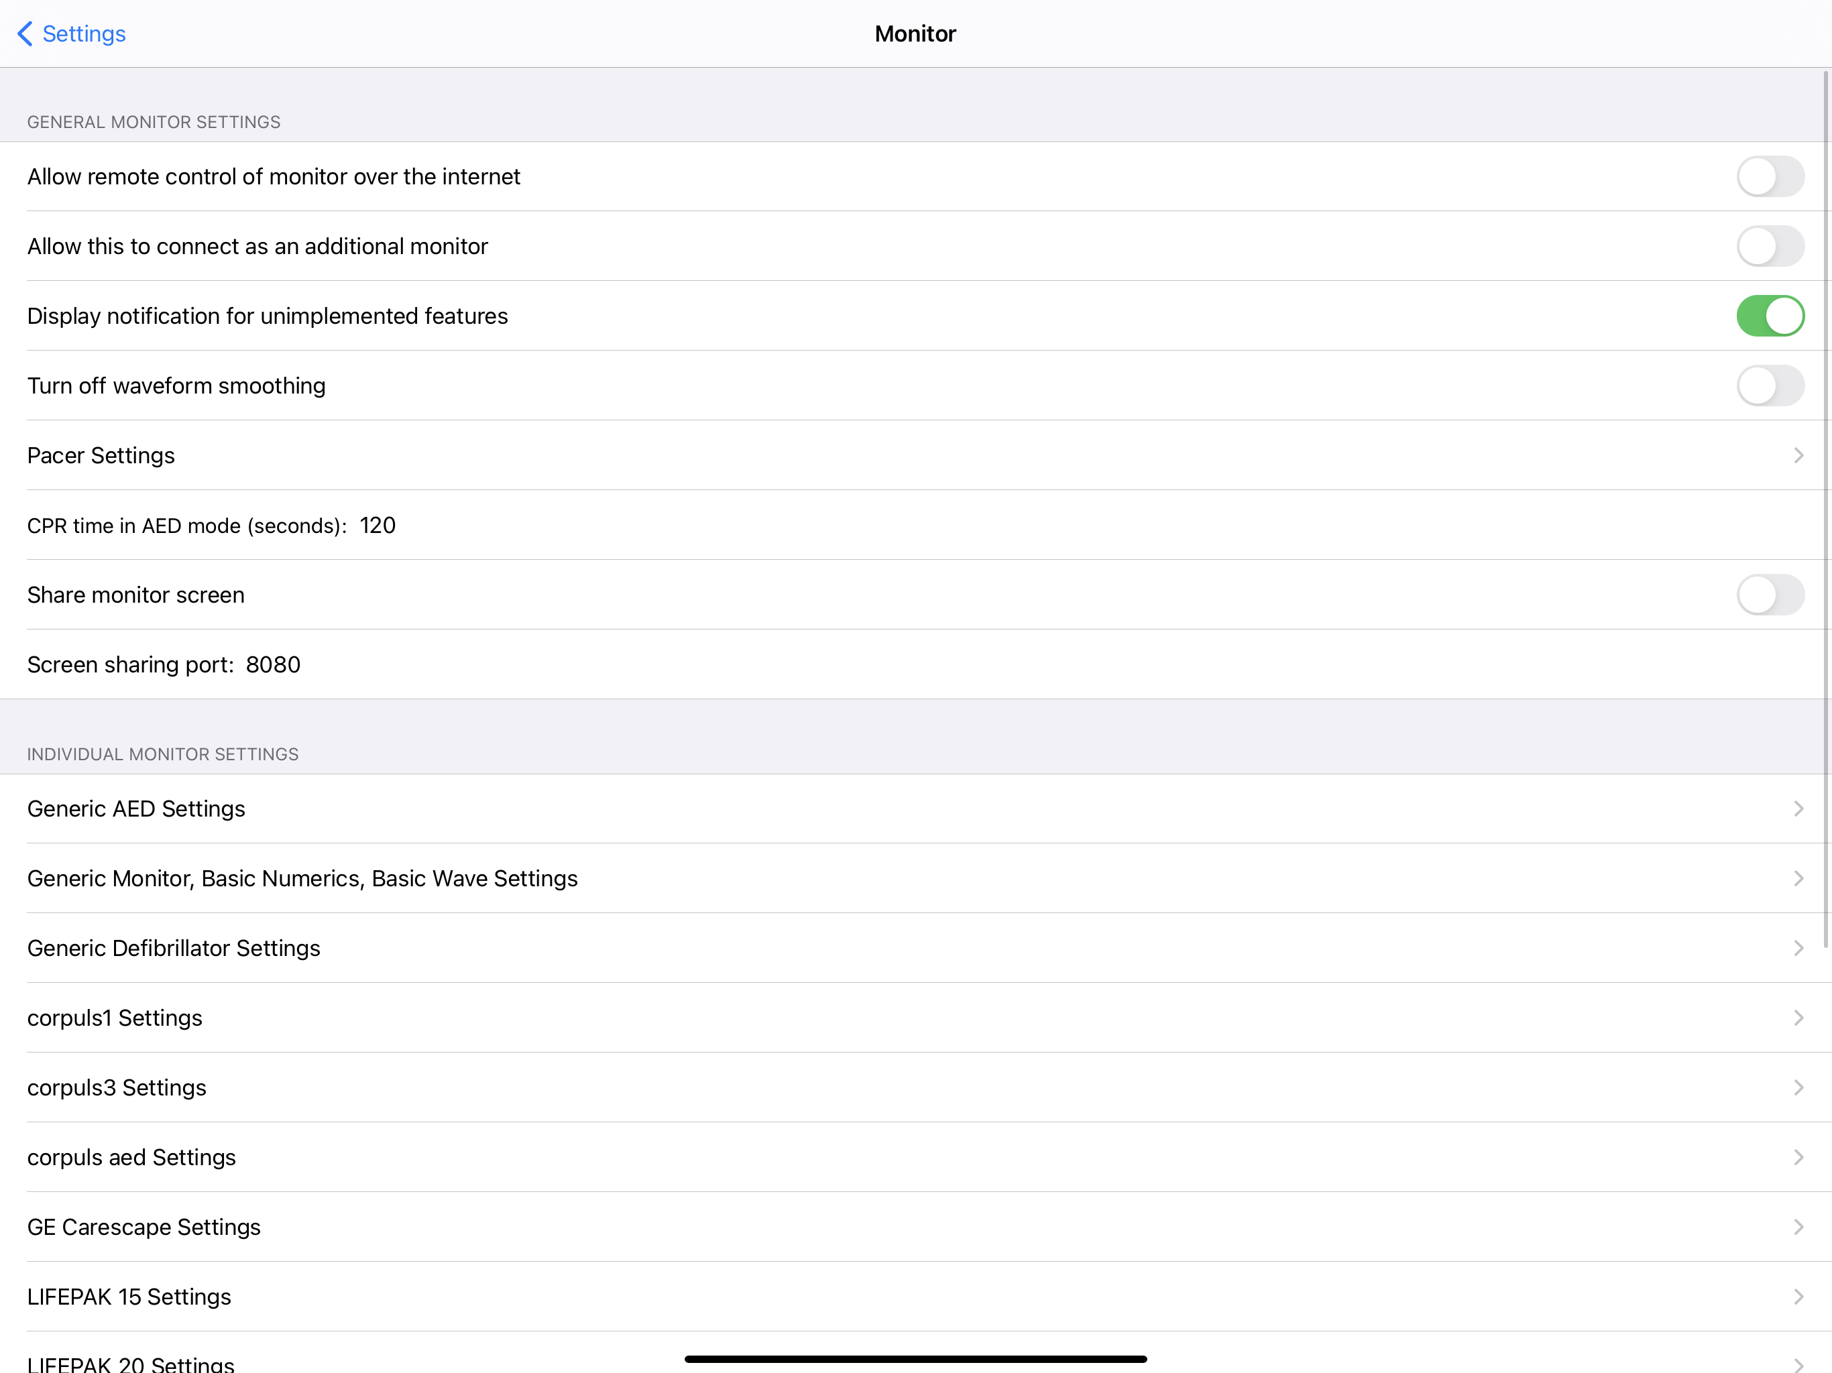Click disclosure chevron on corpuls3 Settings

point(1798,1087)
